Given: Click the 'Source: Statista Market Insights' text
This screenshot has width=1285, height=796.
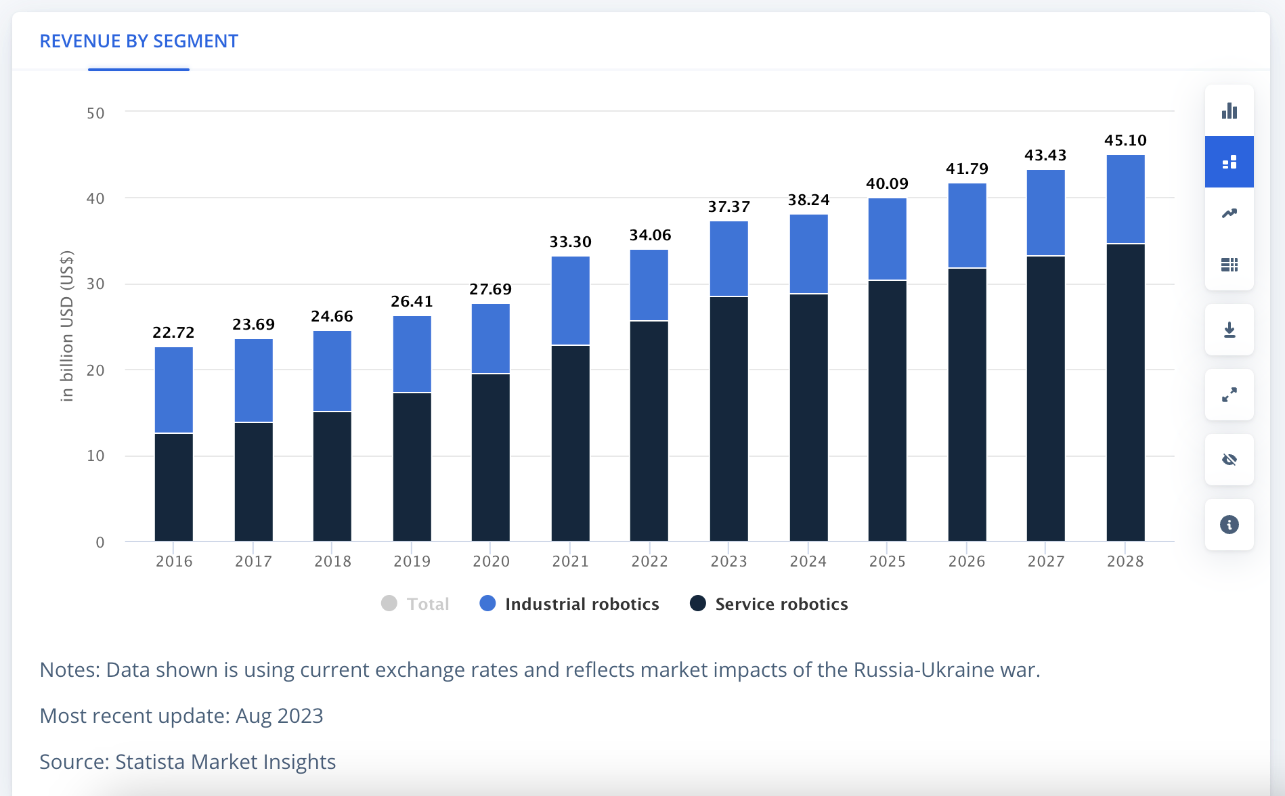Looking at the screenshot, I should (188, 761).
